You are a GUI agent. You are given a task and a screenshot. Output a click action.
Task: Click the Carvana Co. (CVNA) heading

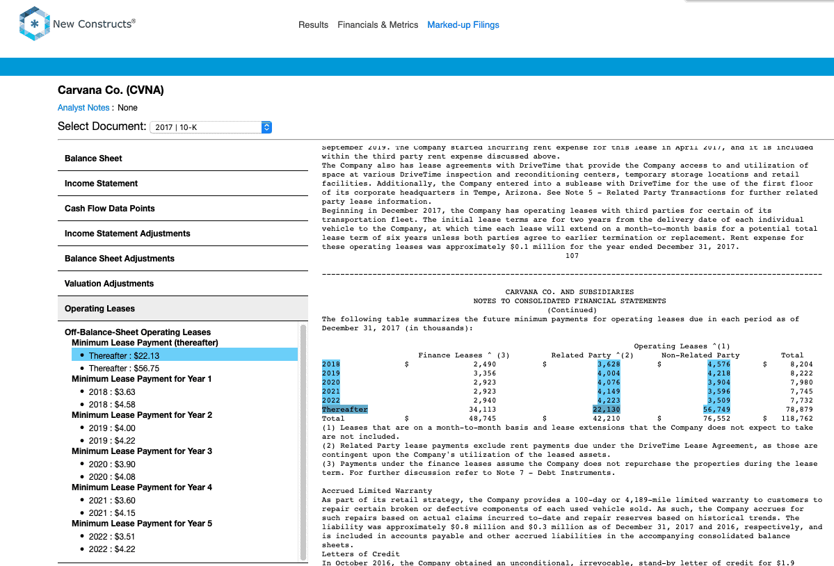coord(111,90)
